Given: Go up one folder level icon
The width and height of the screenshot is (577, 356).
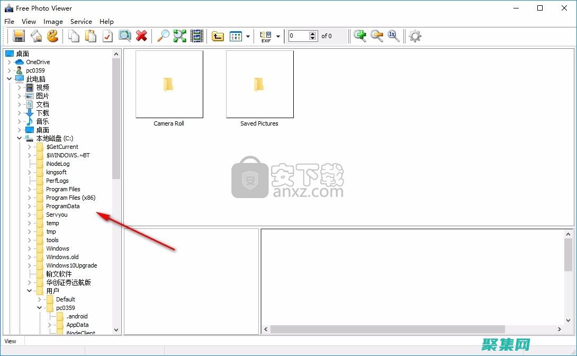Looking at the screenshot, I should 218,36.
